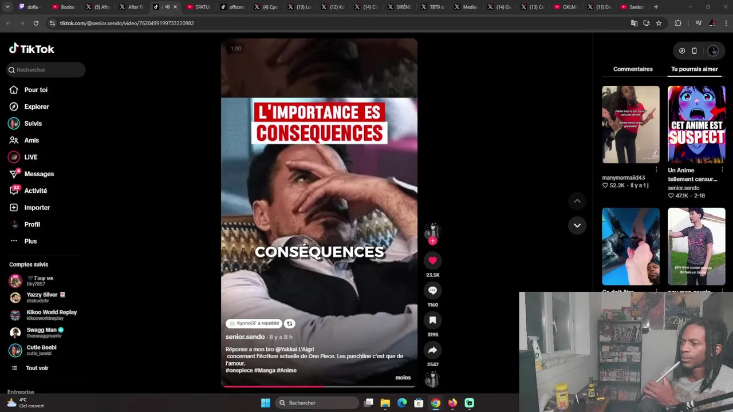This screenshot has height=412, width=733.
Task: Switch to the Sardoc YouTube tab
Action: tap(633, 7)
